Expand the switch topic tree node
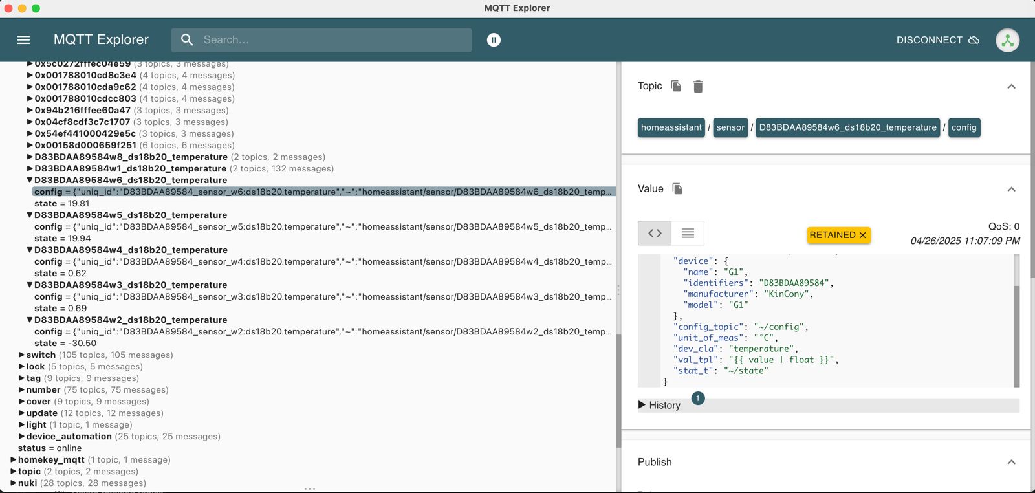Screen dimensions: 1035x493 tap(22, 355)
